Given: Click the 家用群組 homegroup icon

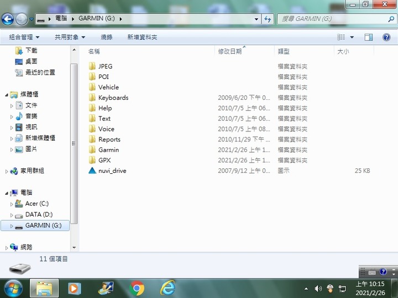Looking at the screenshot, I should 14,171.
